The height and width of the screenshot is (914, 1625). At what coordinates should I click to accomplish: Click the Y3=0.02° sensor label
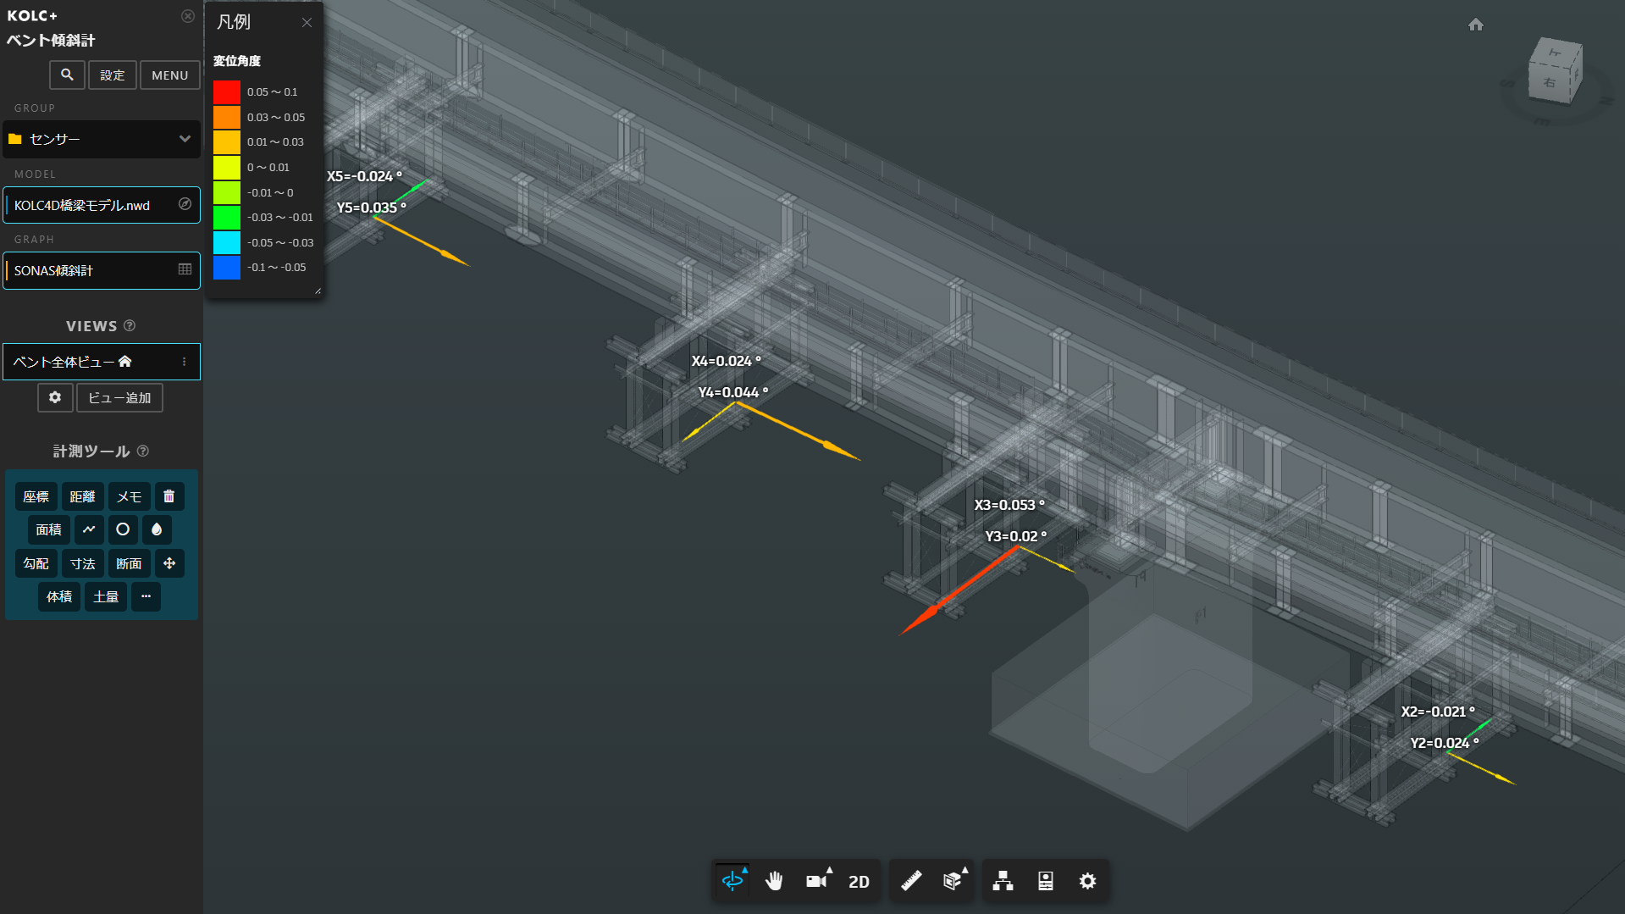[1015, 536]
